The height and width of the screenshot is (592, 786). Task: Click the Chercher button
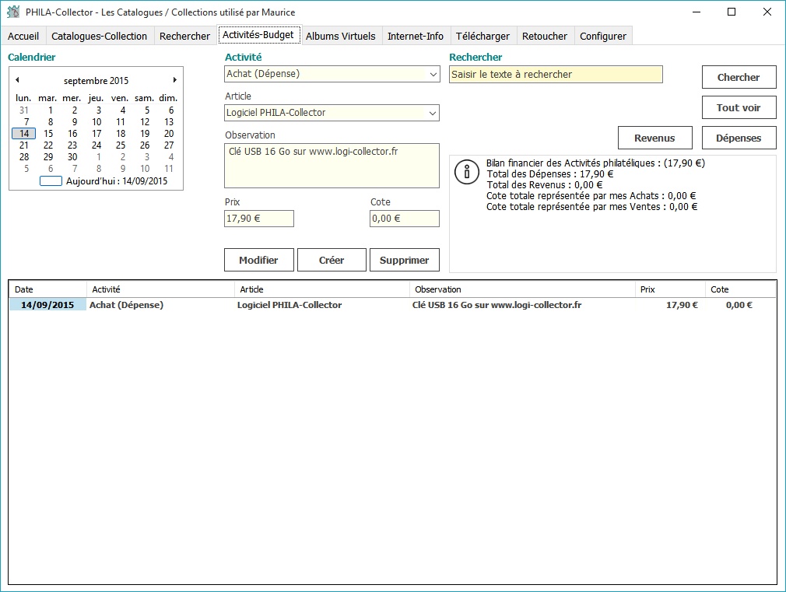[x=739, y=77]
